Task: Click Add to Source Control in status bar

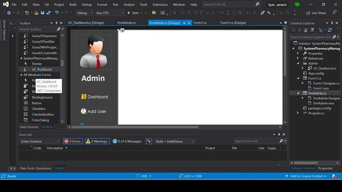Action: [306, 176]
